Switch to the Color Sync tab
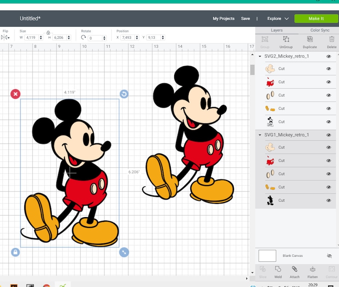 pos(320,30)
